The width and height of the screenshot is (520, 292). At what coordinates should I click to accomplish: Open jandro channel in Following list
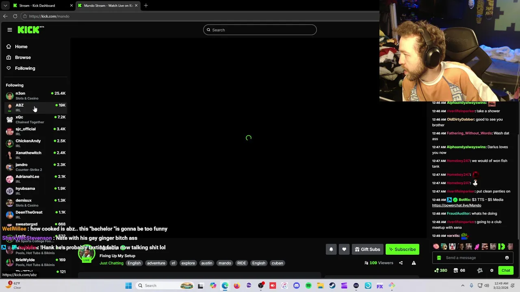pyautogui.click(x=36, y=167)
